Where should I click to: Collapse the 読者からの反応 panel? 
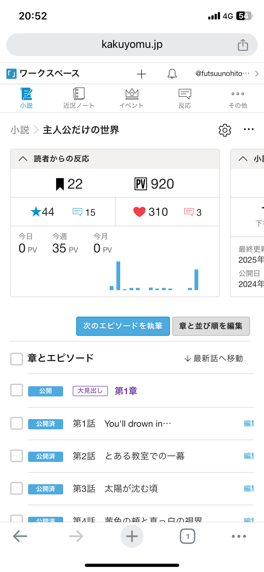coord(23,159)
